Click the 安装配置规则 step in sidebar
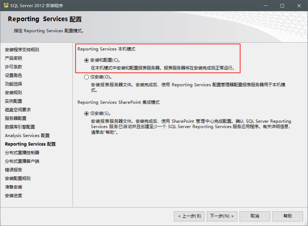308x226 pixels. tap(18, 179)
